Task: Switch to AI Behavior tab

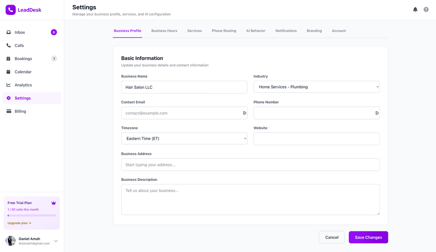Action: coord(256,31)
